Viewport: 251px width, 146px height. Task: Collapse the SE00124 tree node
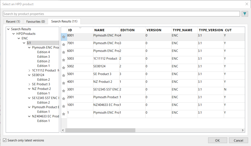click(x=29, y=75)
